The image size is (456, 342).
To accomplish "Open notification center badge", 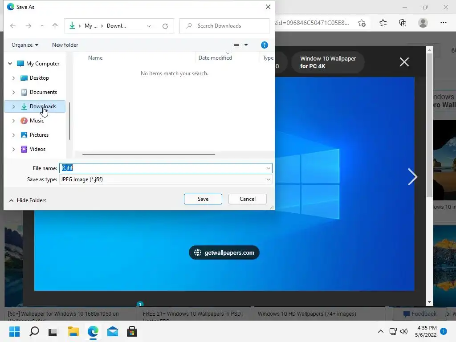I will coord(444,331).
